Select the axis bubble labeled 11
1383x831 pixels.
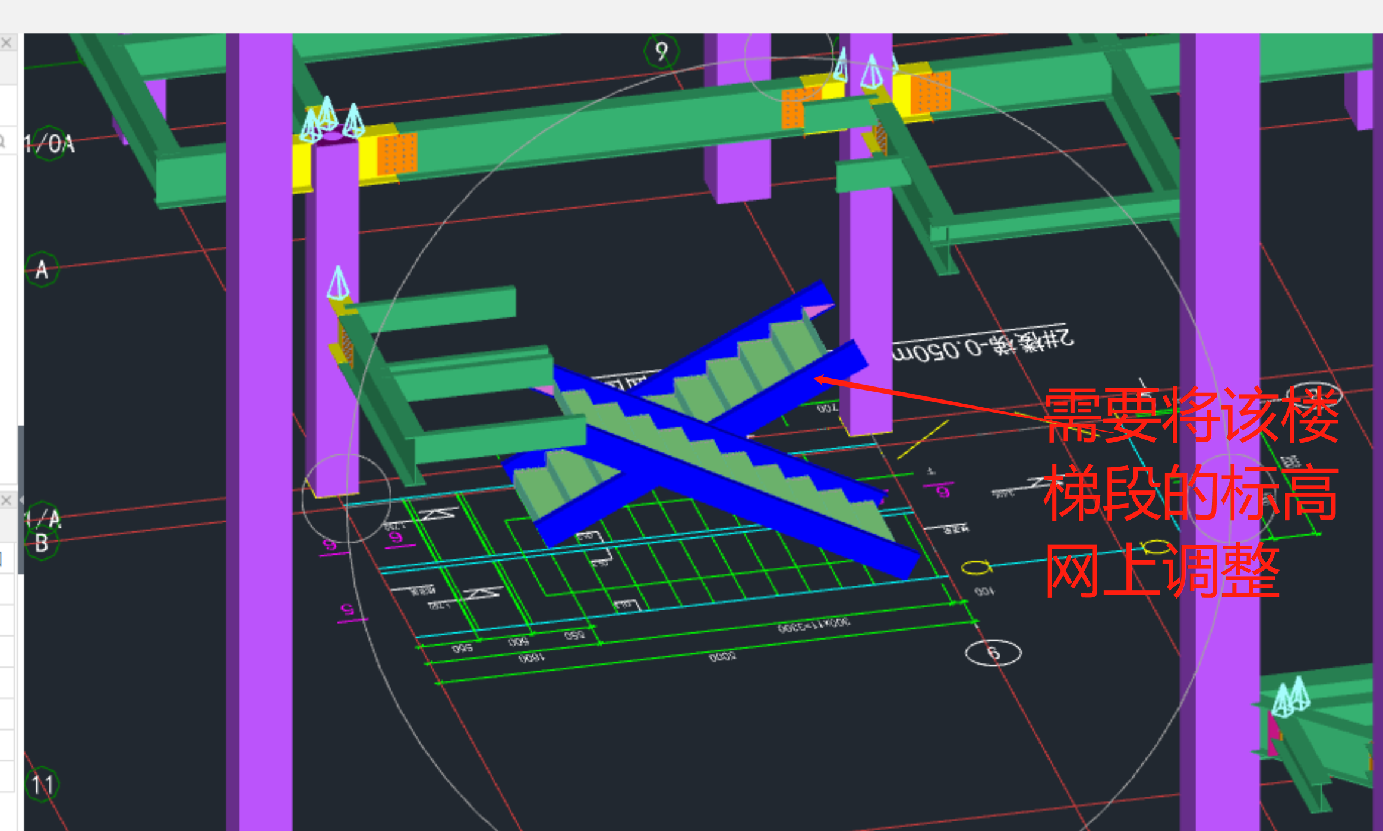click(x=42, y=785)
